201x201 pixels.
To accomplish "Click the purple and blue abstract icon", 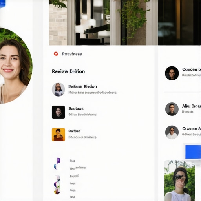I will tap(57, 164).
